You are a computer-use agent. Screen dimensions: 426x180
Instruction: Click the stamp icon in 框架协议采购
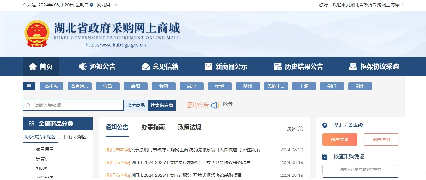click(353, 66)
